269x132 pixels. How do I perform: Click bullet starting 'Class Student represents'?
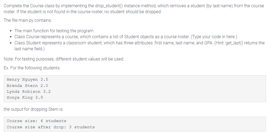coord(140,46)
